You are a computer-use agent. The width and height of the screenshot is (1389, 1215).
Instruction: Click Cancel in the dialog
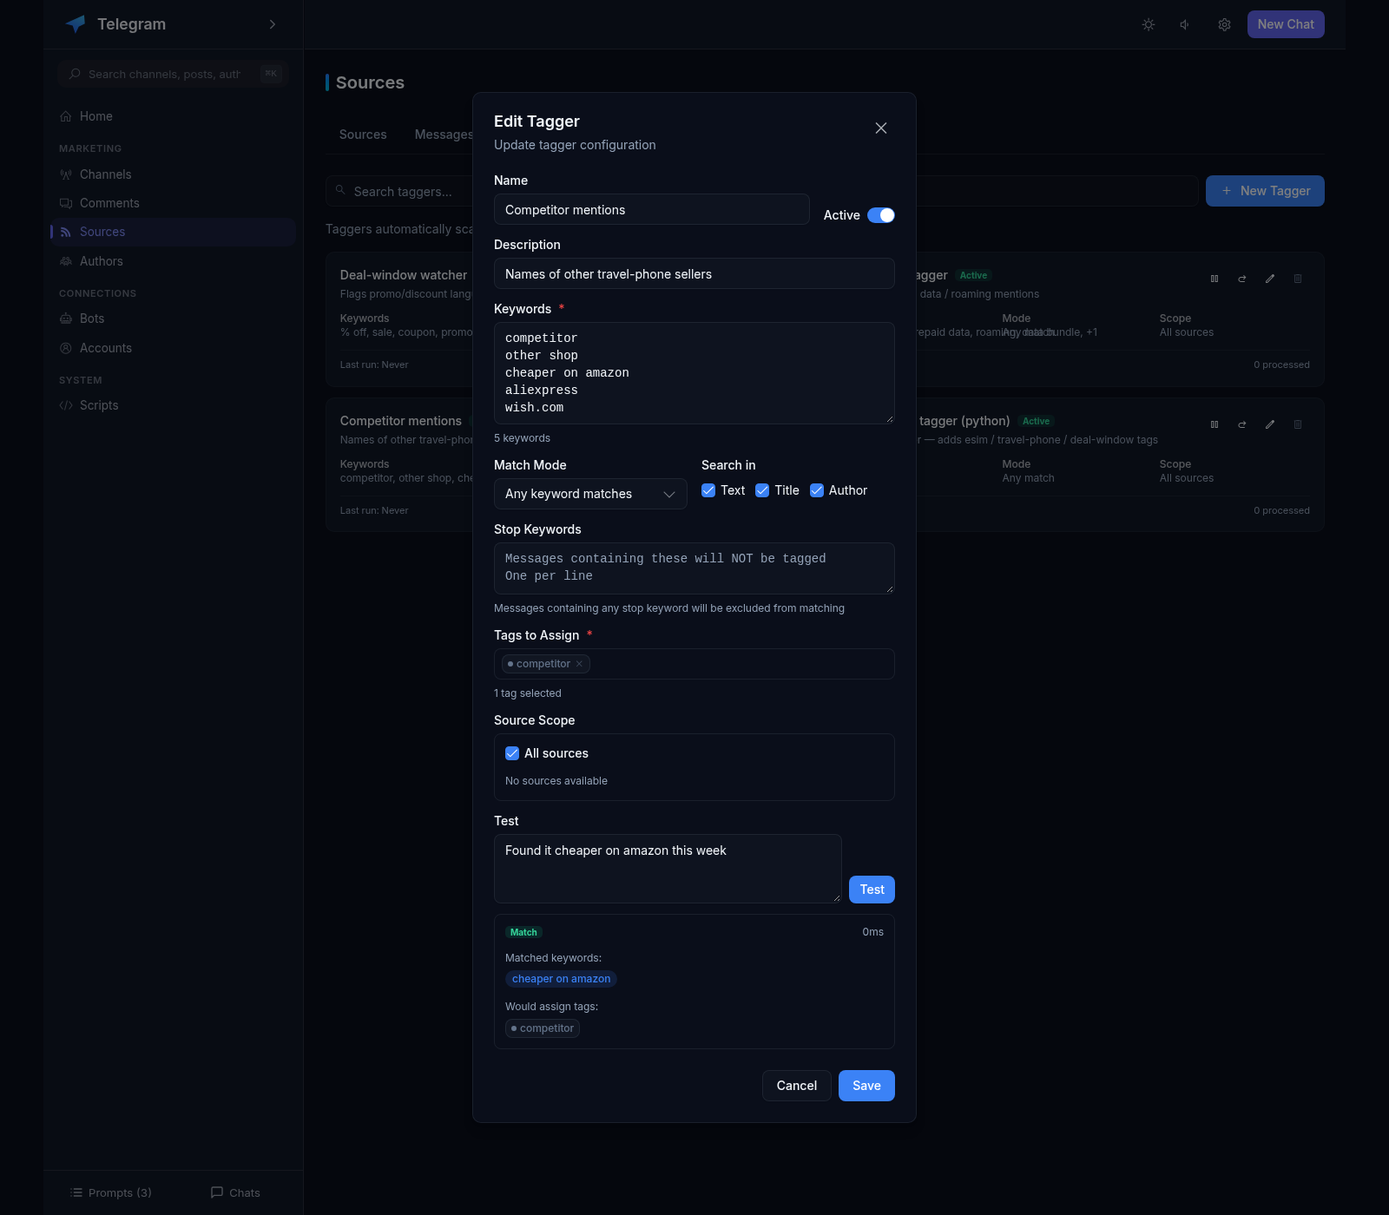[797, 1086]
